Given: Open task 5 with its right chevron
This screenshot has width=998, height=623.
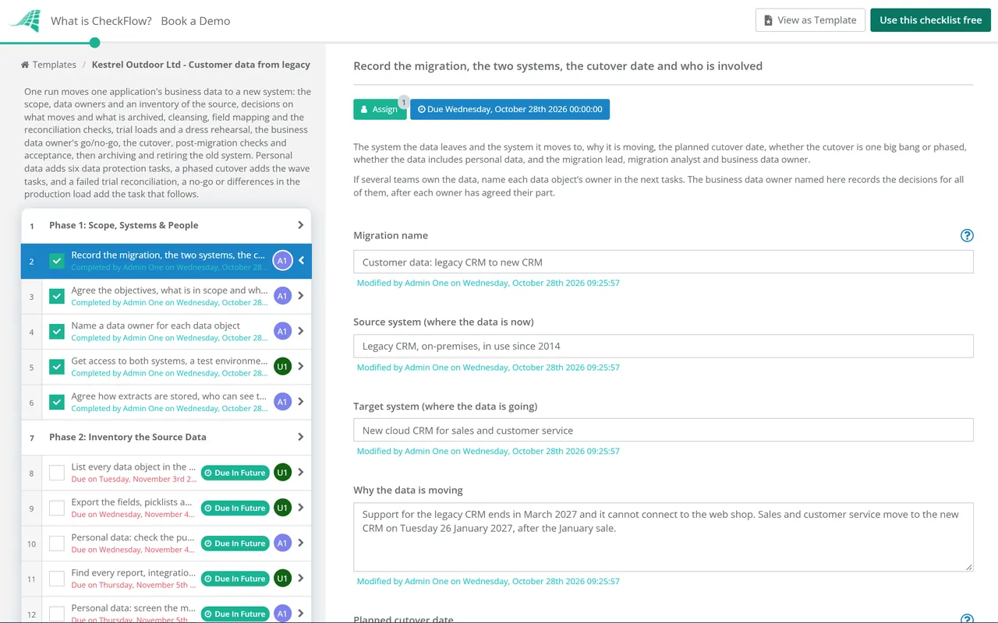Looking at the screenshot, I should [301, 366].
